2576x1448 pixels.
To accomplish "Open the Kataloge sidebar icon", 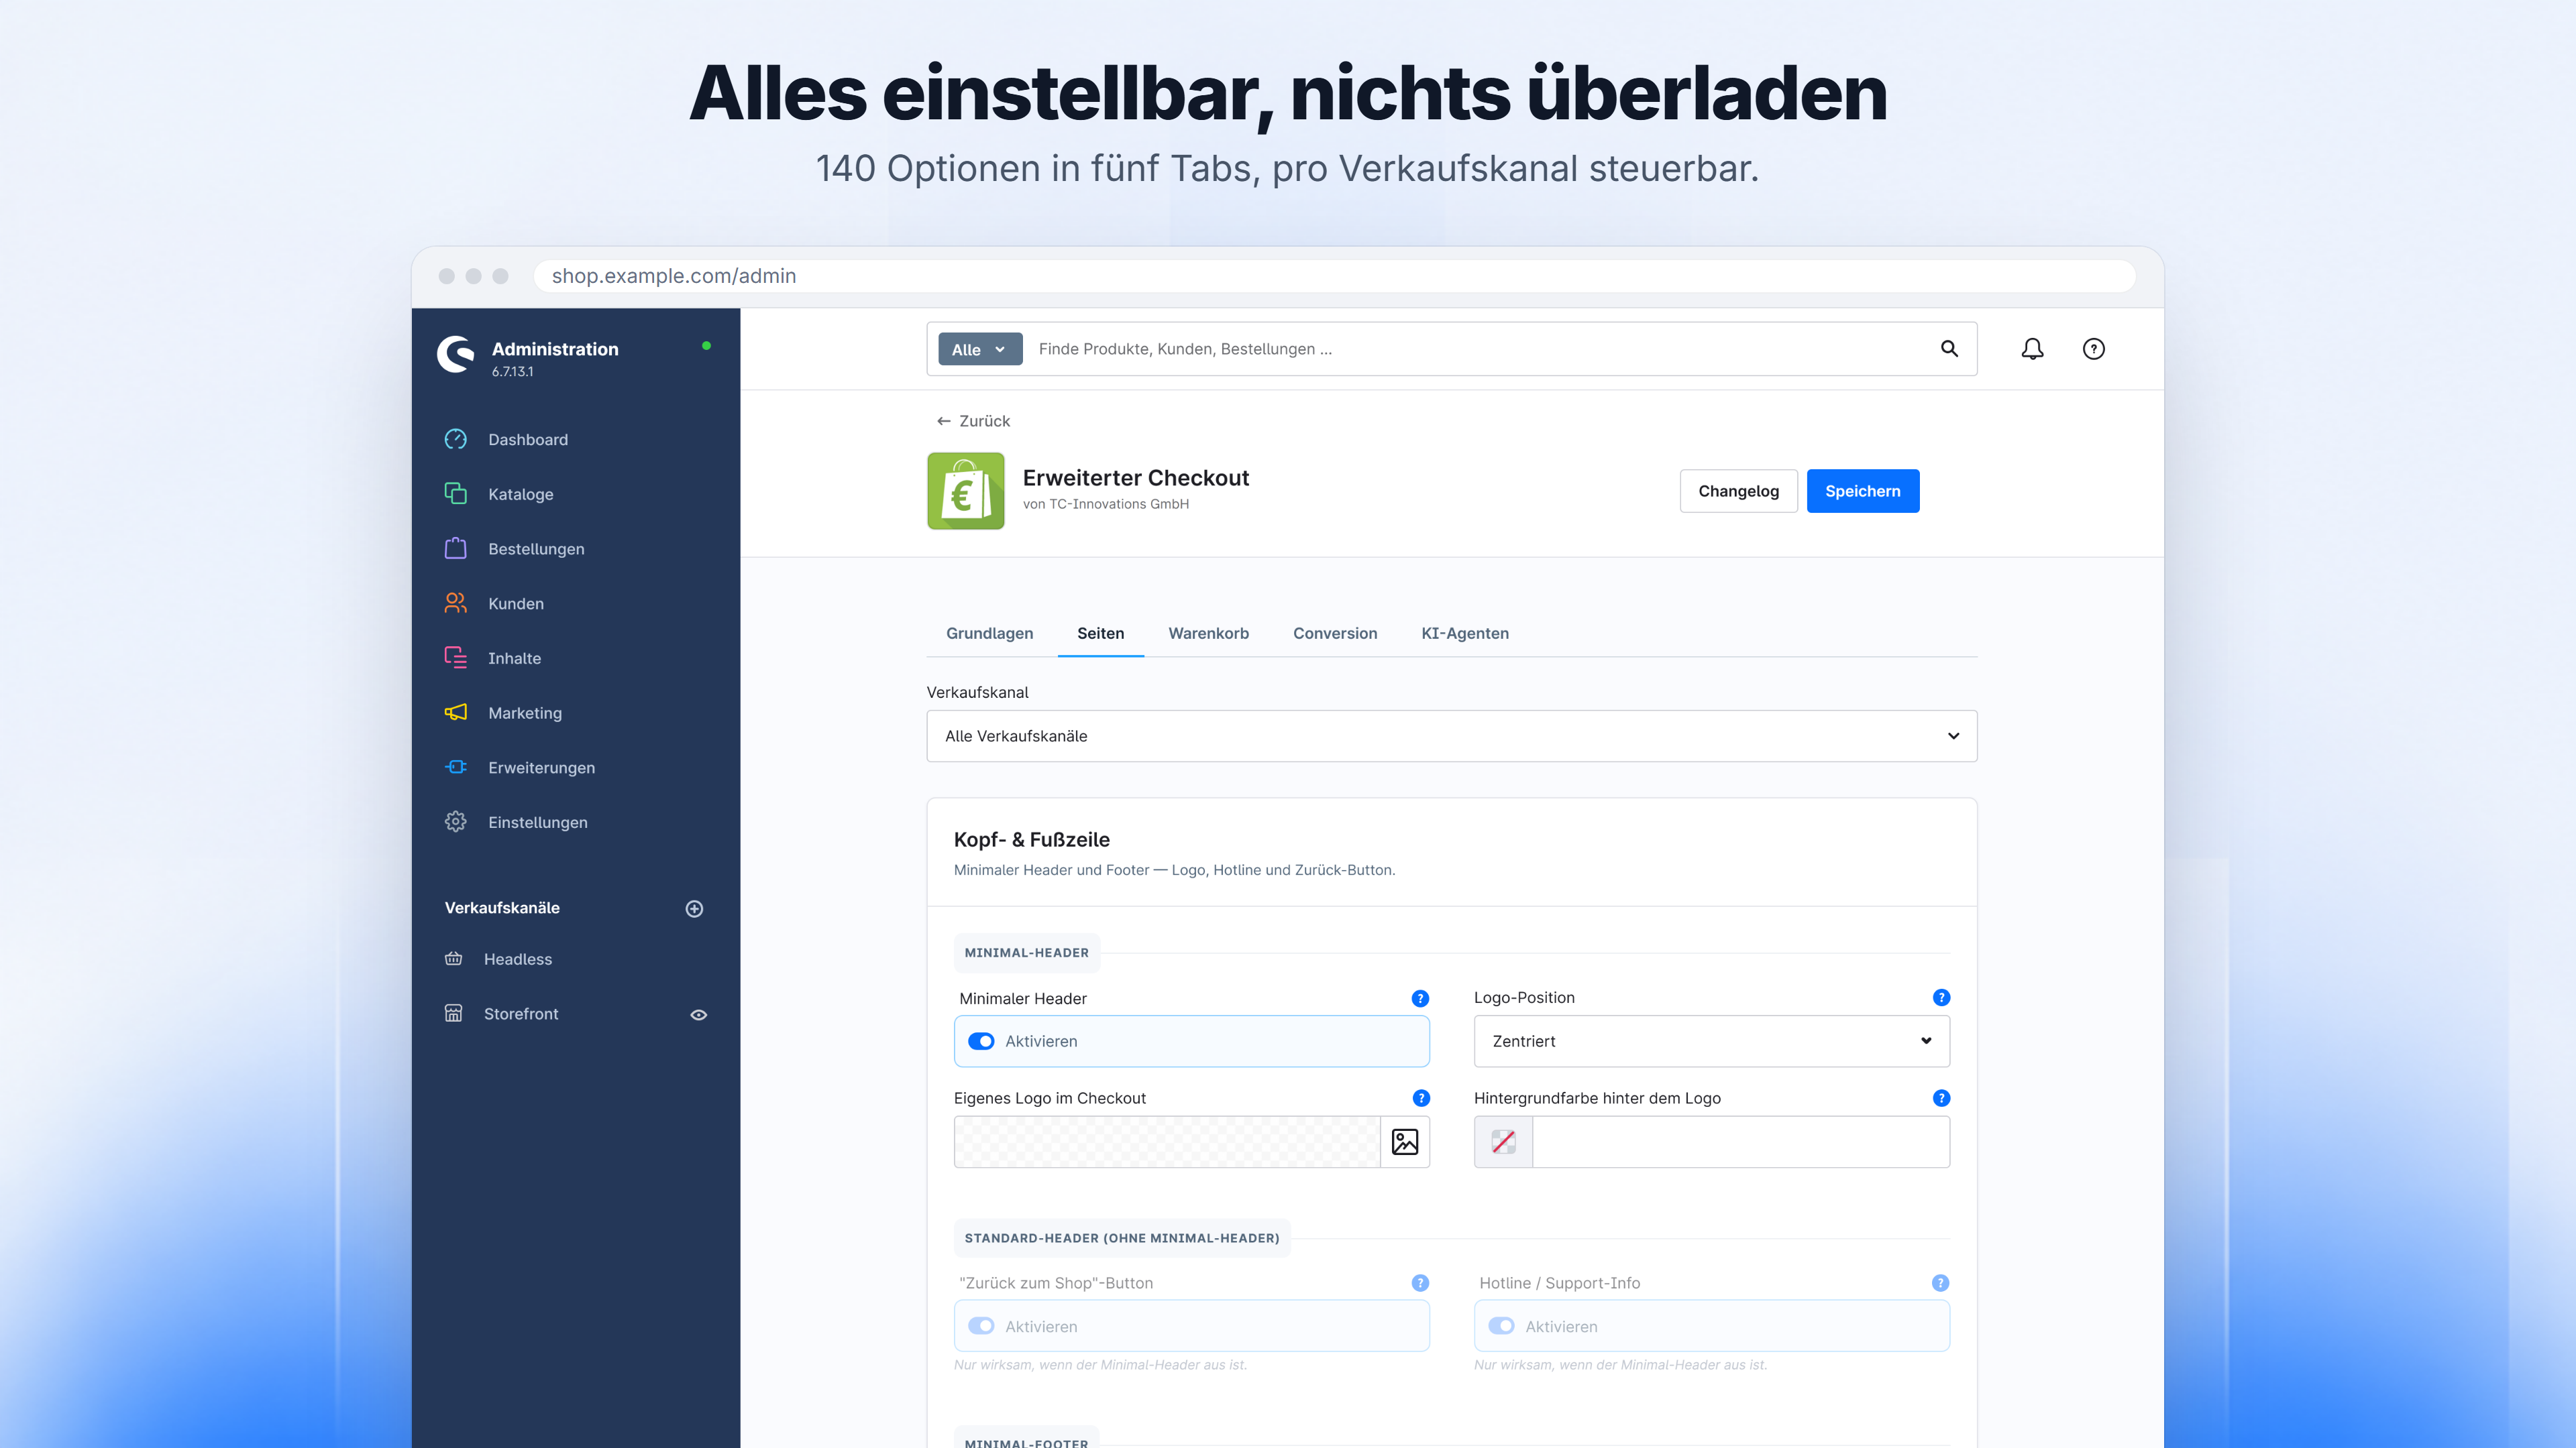I will (x=456, y=493).
